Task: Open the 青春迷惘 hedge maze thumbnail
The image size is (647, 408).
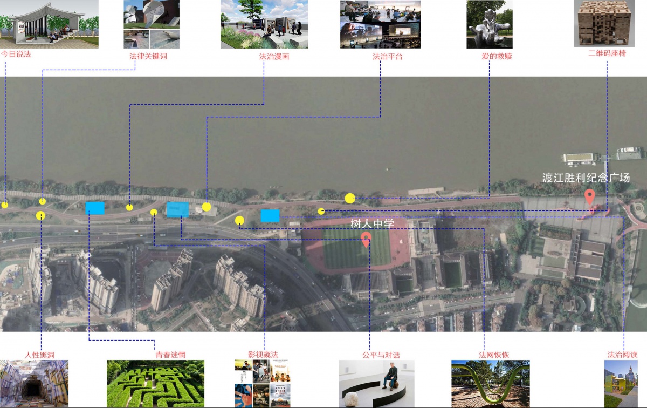Action: tap(155, 384)
